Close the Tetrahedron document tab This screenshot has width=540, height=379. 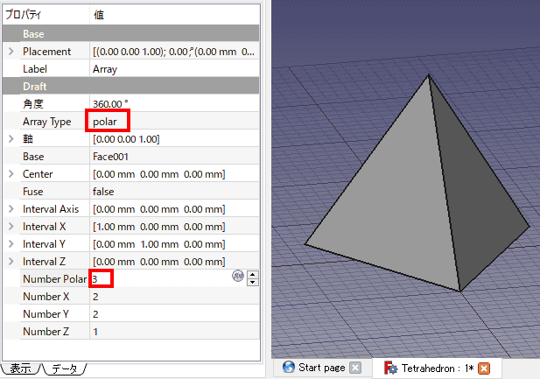point(484,368)
